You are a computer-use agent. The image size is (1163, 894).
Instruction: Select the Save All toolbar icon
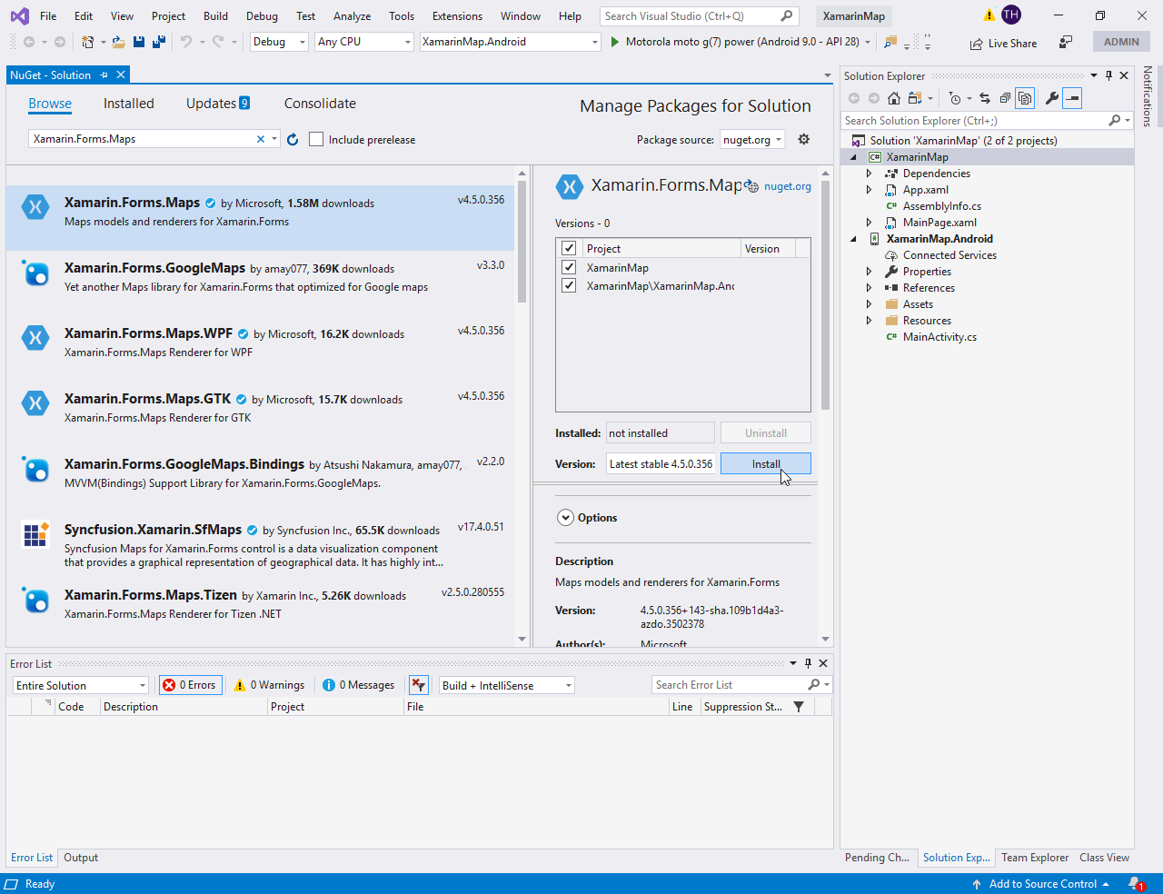tap(157, 42)
